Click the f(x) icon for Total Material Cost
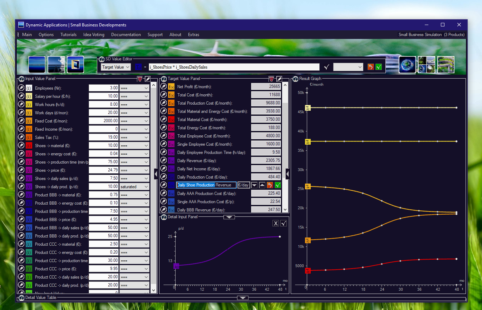482x310 pixels. 171,120
